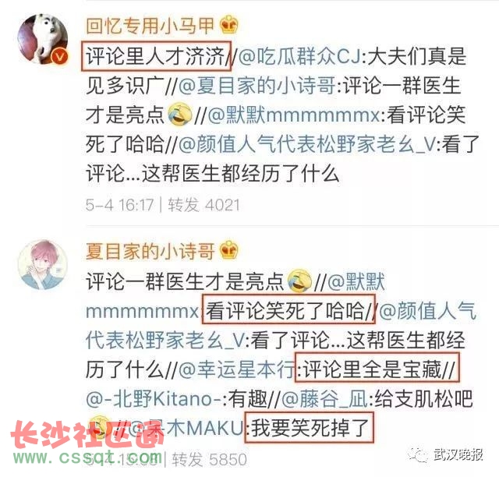Click the orange V verification badge
The height and width of the screenshot is (477, 499).
[x=59, y=57]
